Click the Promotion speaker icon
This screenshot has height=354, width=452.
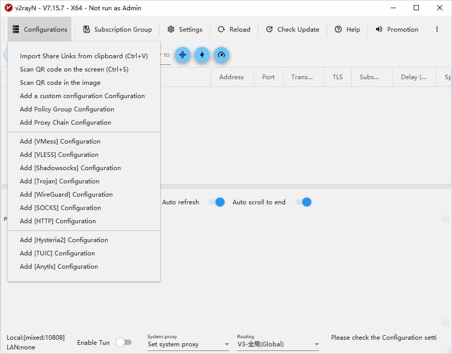pyautogui.click(x=379, y=29)
